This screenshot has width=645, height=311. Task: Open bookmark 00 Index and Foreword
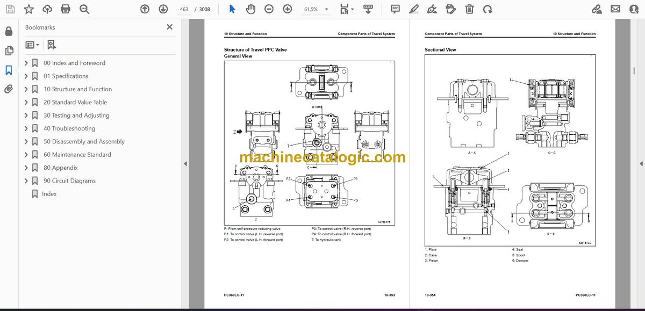point(74,63)
